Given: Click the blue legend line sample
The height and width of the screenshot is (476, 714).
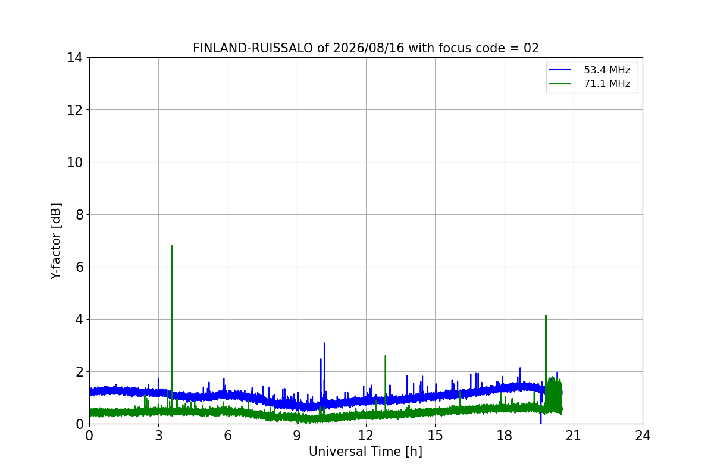Looking at the screenshot, I should [x=561, y=70].
